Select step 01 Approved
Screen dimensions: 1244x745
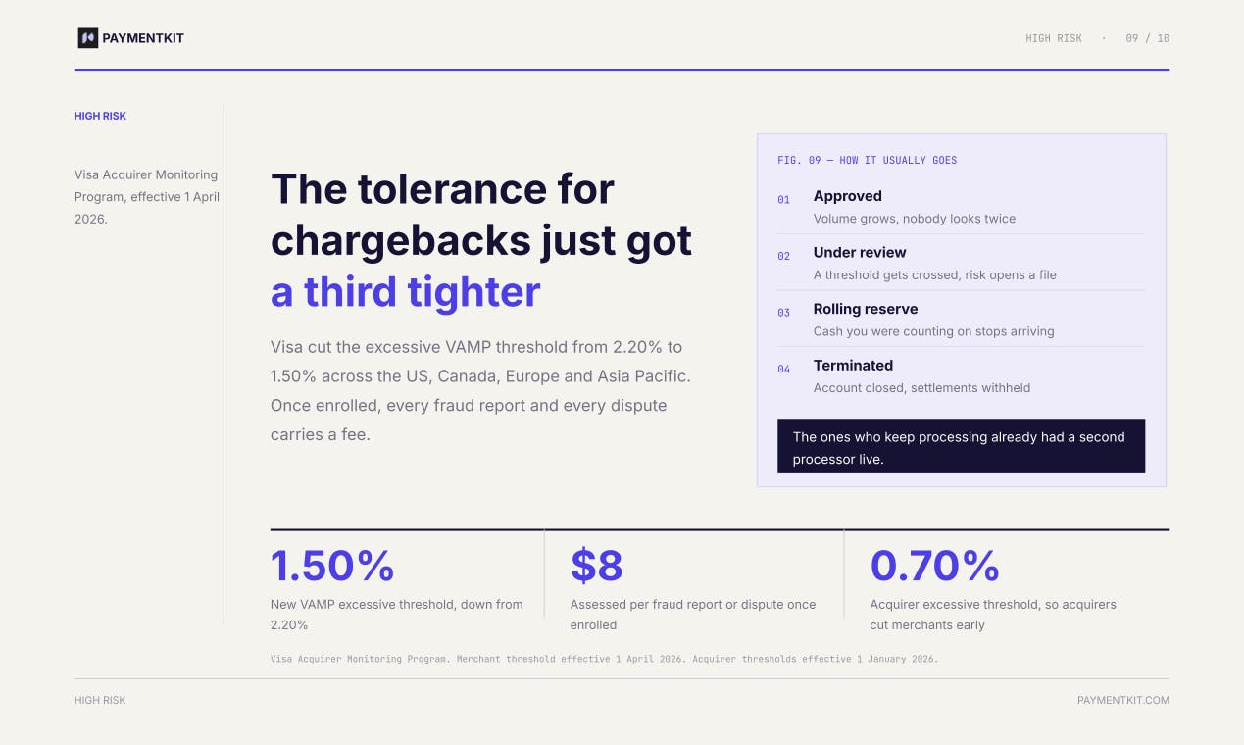961,206
